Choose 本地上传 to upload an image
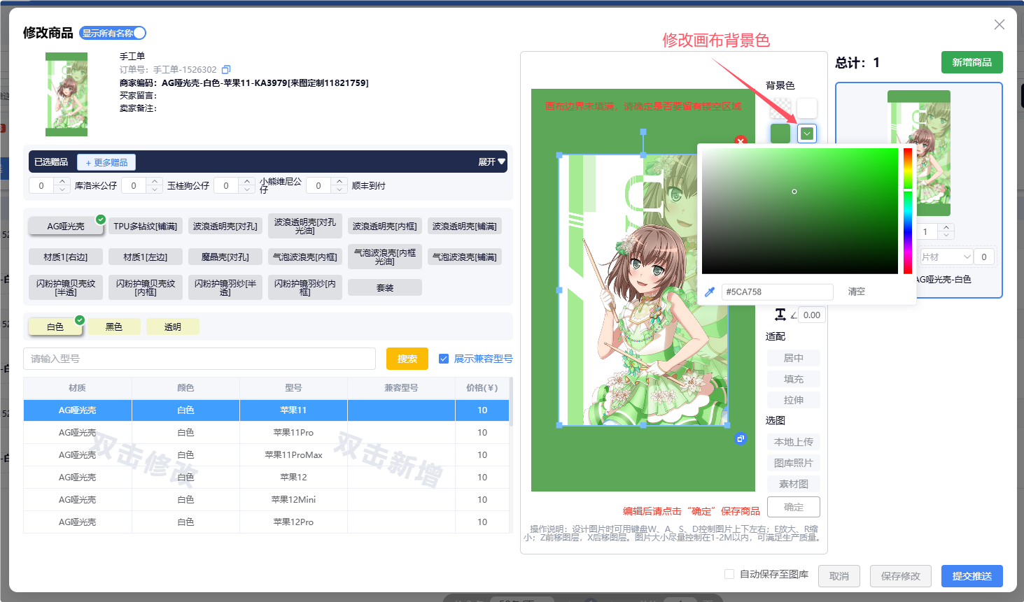The image size is (1024, 602). 794,442
